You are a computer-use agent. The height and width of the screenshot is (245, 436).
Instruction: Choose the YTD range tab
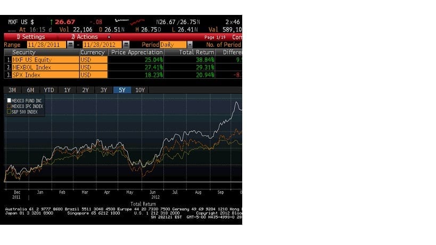tap(49, 90)
